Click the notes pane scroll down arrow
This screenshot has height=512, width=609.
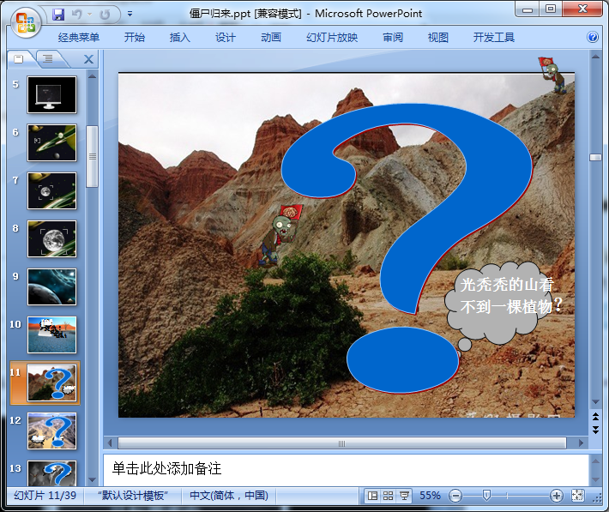tap(595, 479)
